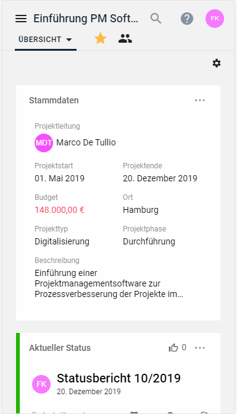Open dashboard settings gear icon
Image resolution: width=237 pixels, height=414 pixels.
217,63
